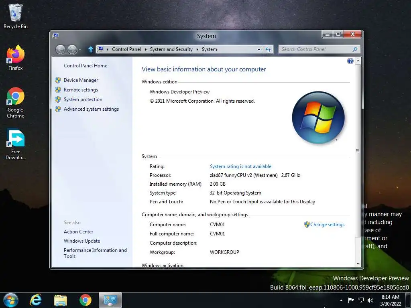
Task: Click the volume speaker tray icon
Action: coord(370,300)
